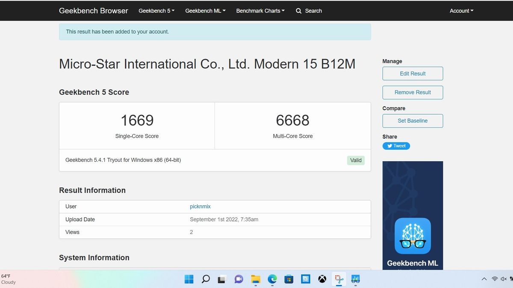Image resolution: width=513 pixels, height=288 pixels.
Task: Show hidden system tray icons
Action: click(484, 279)
